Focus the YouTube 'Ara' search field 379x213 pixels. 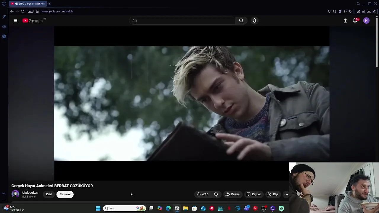182,20
